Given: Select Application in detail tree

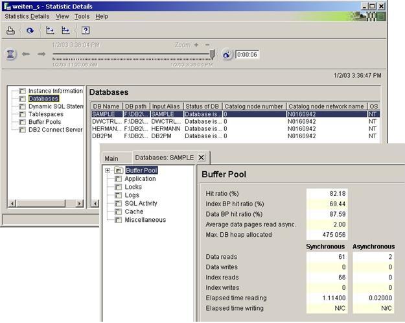Looking at the screenshot, I should coord(140,179).
